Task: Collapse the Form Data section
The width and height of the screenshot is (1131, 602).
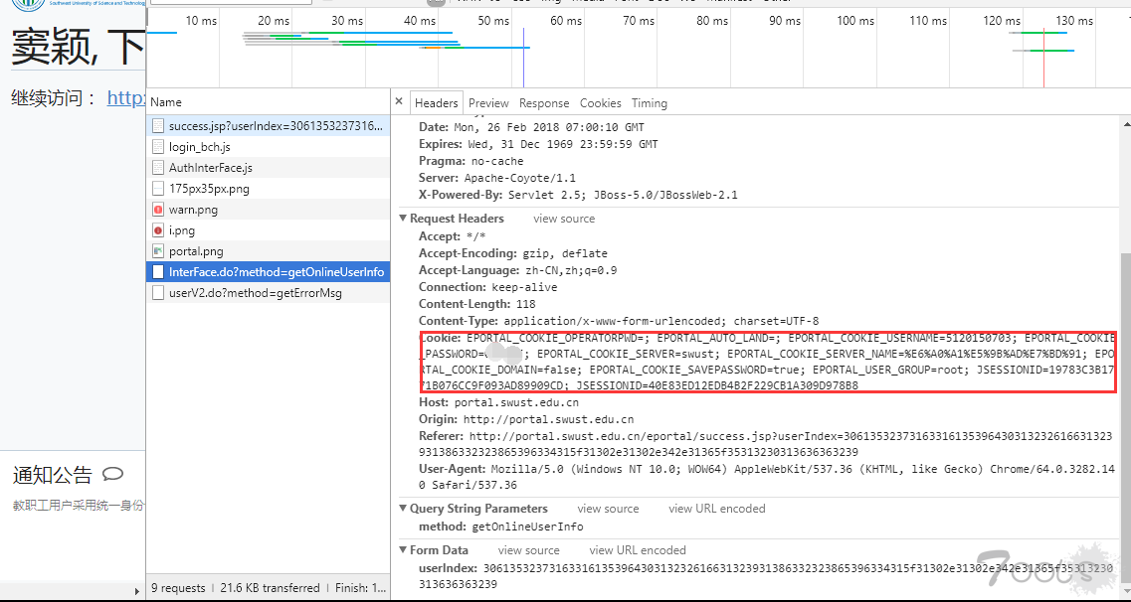Action: pyautogui.click(x=403, y=550)
